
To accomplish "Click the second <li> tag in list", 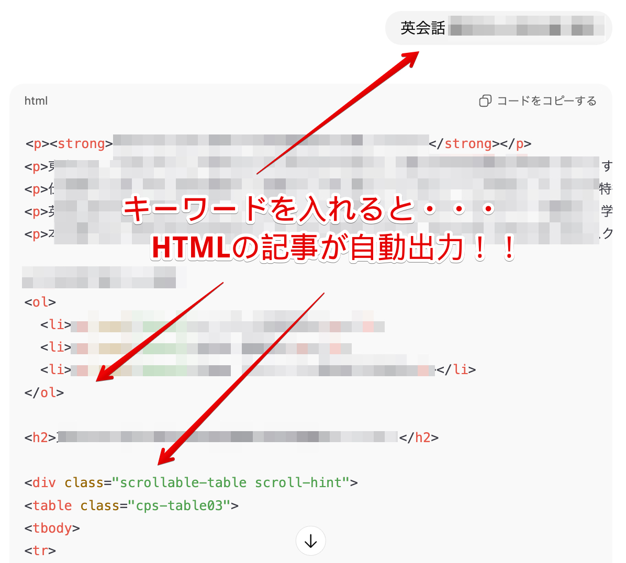I will [x=55, y=347].
